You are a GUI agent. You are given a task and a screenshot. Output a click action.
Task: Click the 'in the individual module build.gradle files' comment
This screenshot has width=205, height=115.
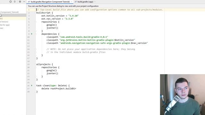76,52
